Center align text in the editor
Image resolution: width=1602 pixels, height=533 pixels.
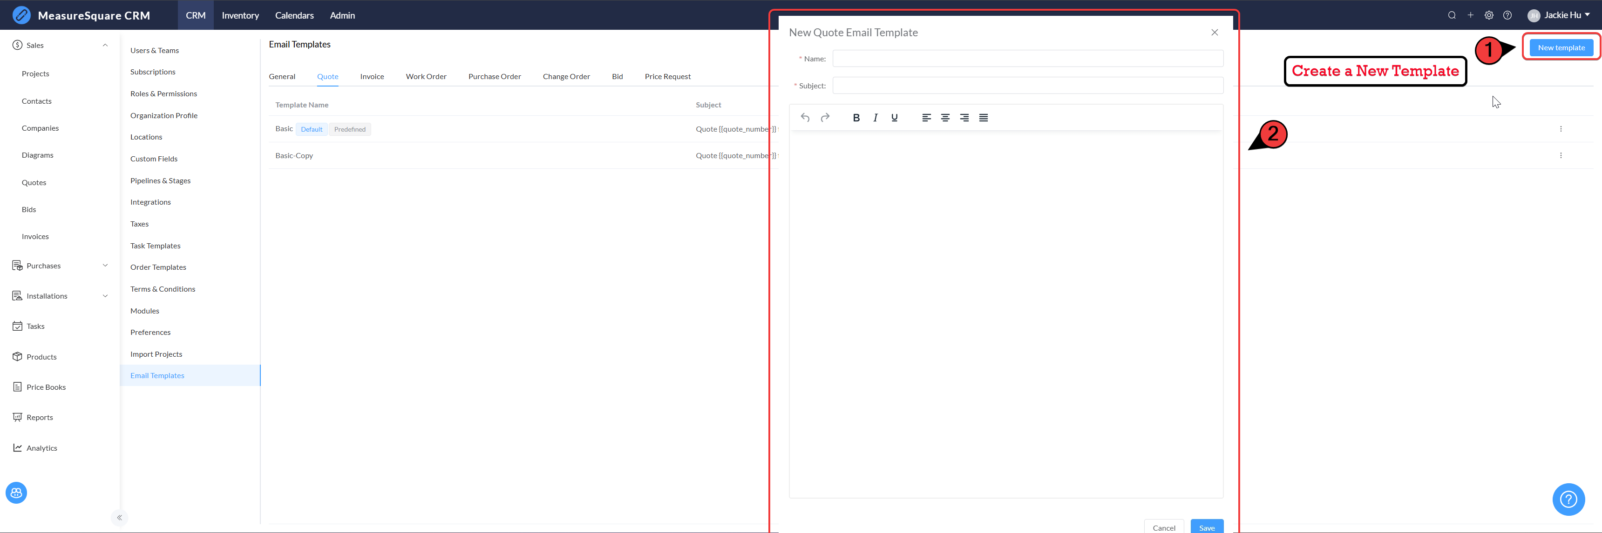pyautogui.click(x=945, y=117)
